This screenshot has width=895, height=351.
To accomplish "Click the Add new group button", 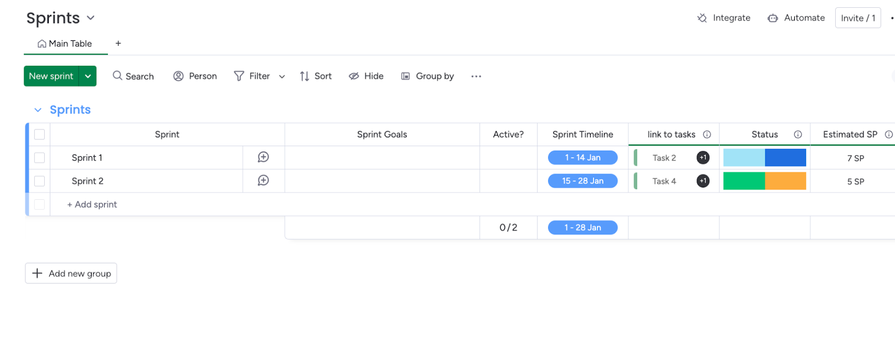I will point(71,273).
